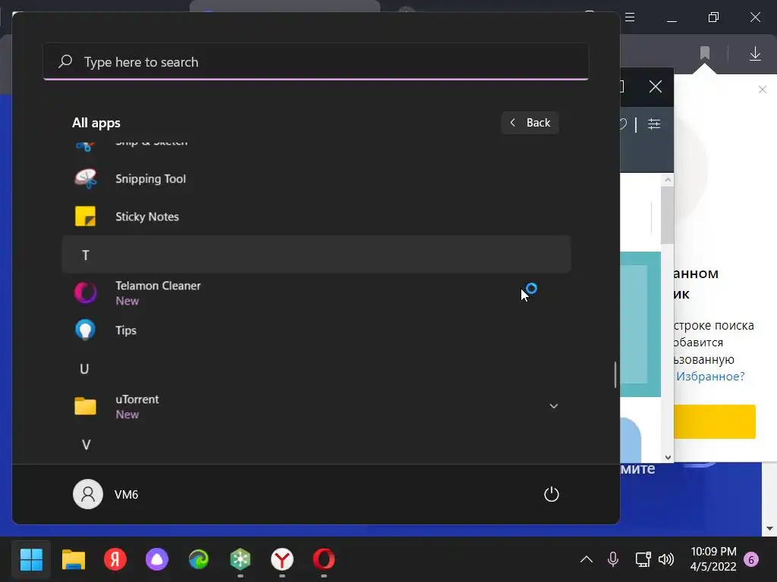This screenshot has width=777, height=582.
Task: Click yellow button in Yandex popup
Action: [x=715, y=421]
